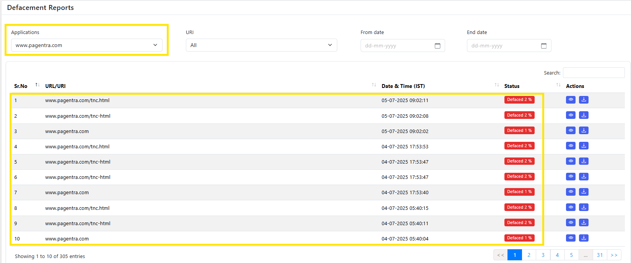Sort by Sr.No column arrows

coord(37,85)
